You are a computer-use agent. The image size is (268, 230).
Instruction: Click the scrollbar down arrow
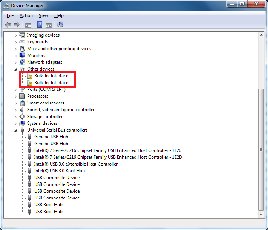point(261,214)
